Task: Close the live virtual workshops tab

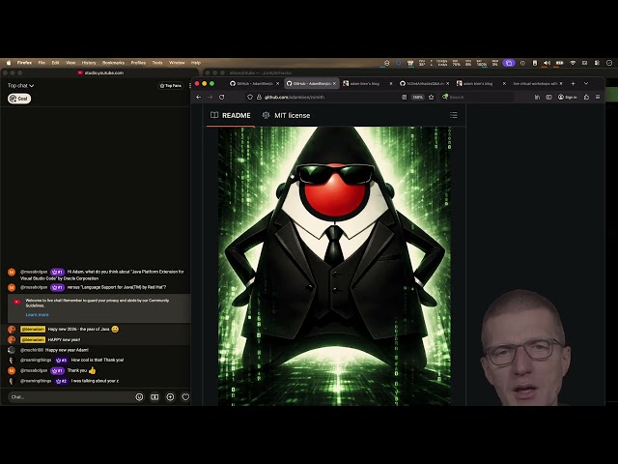Action: click(561, 84)
